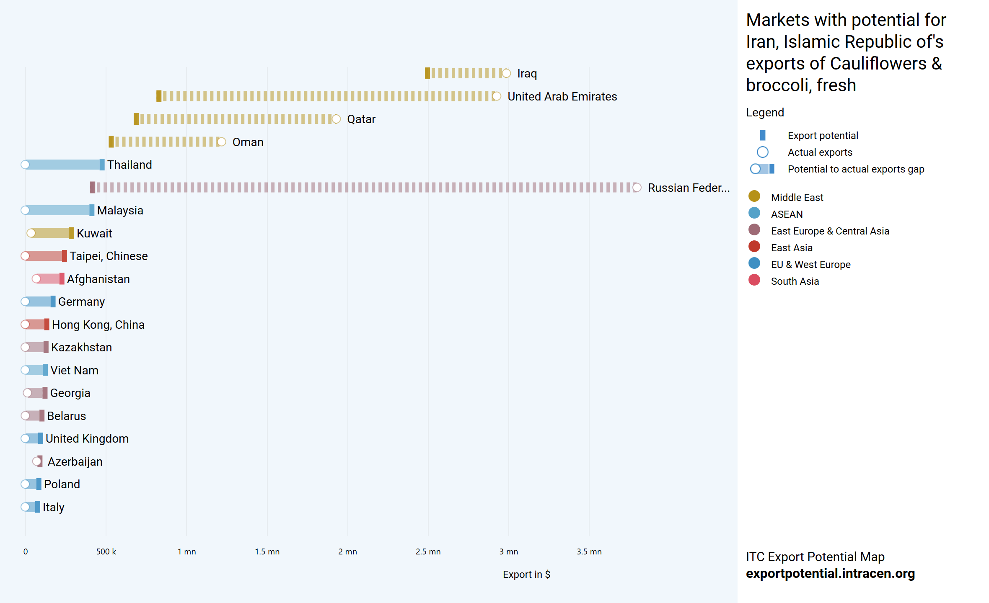Viewport: 989px width, 603px height.
Task: Click Kuwait's export gap bar
Action: pos(50,233)
